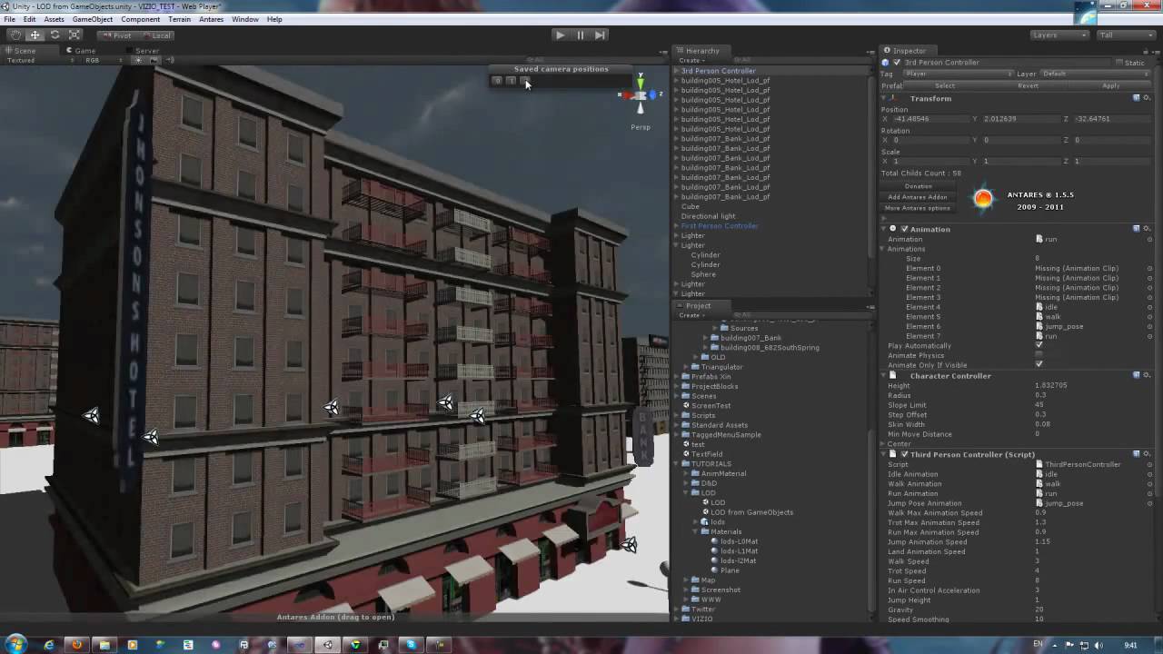Collapse the TUTORIALS folder in Project
The image size is (1163, 654).
point(677,463)
